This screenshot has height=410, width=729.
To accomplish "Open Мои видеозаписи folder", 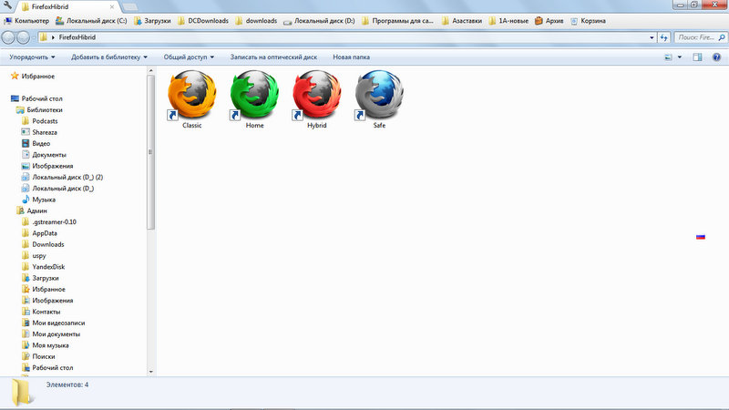I will click(x=54, y=323).
